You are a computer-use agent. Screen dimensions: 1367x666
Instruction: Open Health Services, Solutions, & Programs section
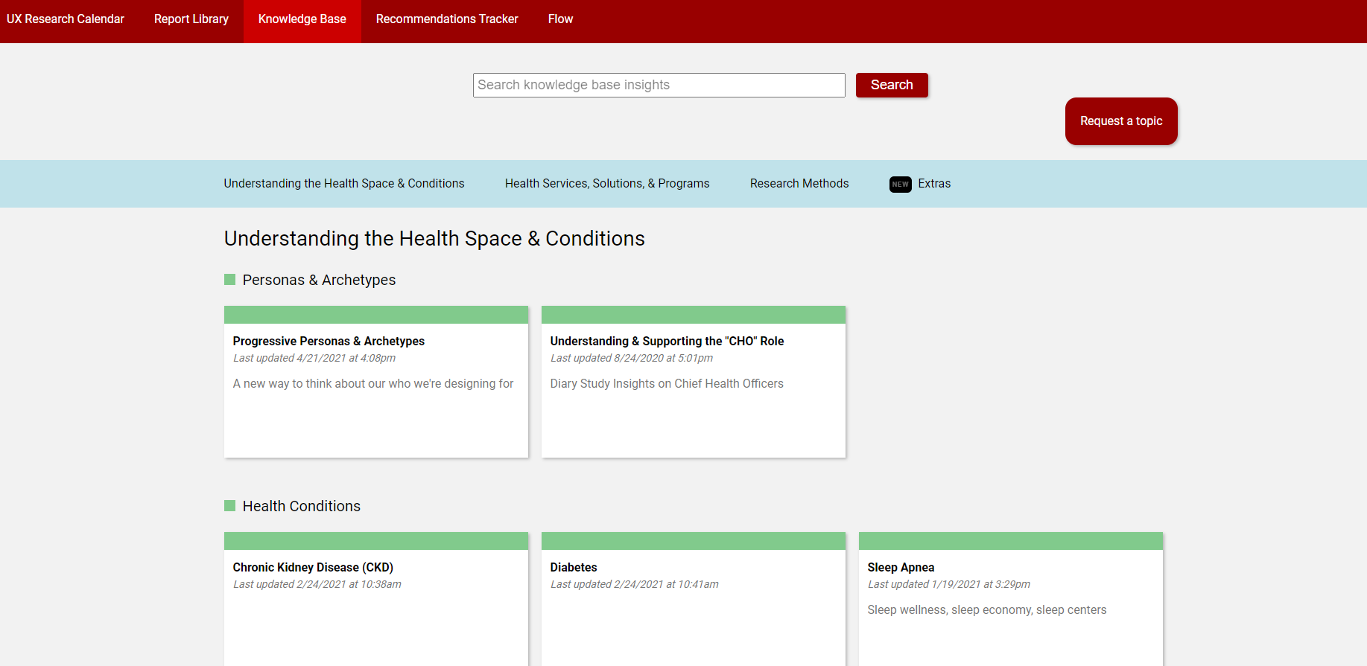pyautogui.click(x=607, y=184)
